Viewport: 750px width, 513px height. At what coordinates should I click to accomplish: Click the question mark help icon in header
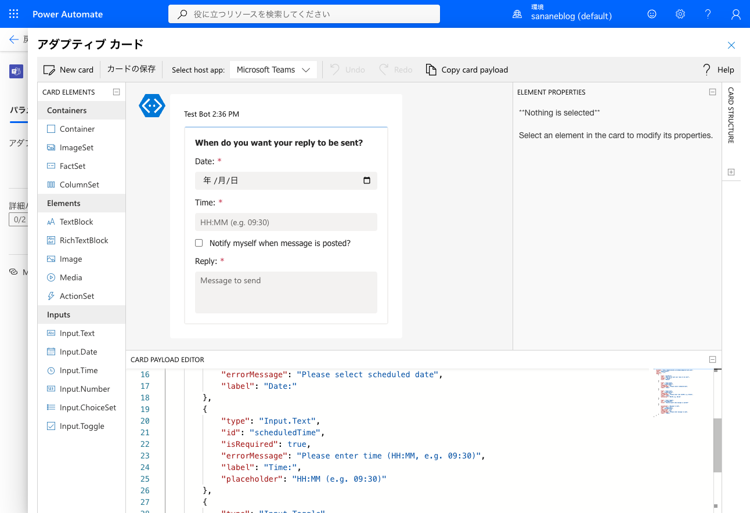pos(708,14)
